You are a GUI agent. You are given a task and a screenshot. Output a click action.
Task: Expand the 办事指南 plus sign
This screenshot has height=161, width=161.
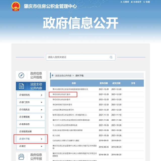[42, 117]
